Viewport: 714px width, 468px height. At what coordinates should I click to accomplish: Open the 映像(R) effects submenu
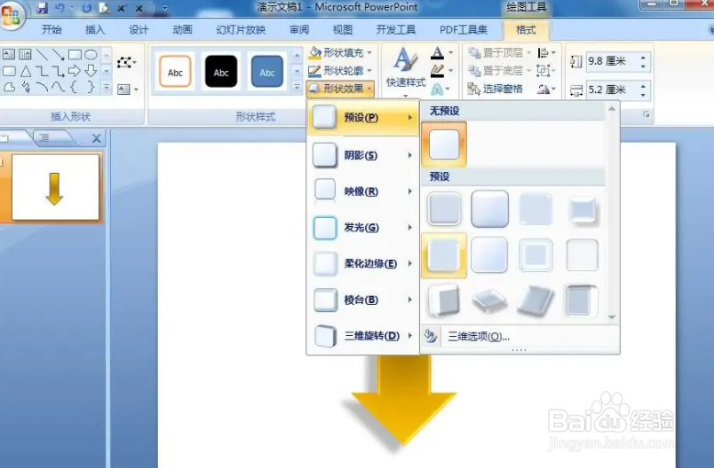tap(363, 191)
